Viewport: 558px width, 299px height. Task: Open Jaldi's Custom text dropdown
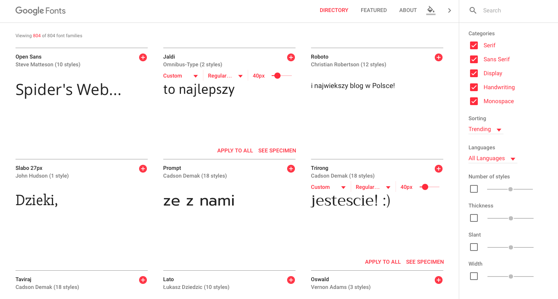181,76
